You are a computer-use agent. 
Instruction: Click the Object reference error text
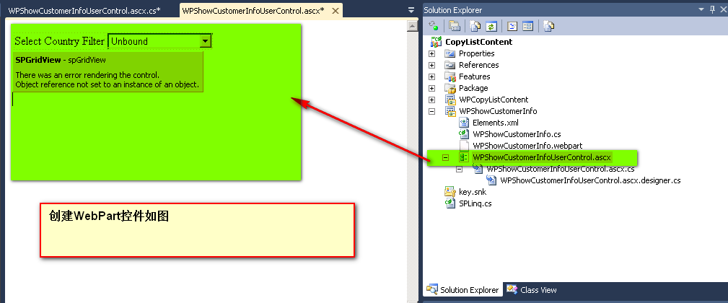coord(108,84)
